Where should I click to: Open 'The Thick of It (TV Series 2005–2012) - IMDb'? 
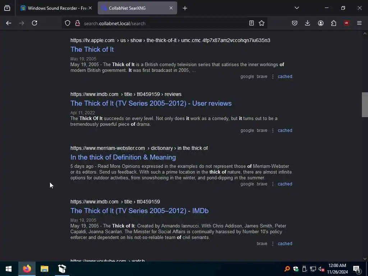tap(139, 211)
